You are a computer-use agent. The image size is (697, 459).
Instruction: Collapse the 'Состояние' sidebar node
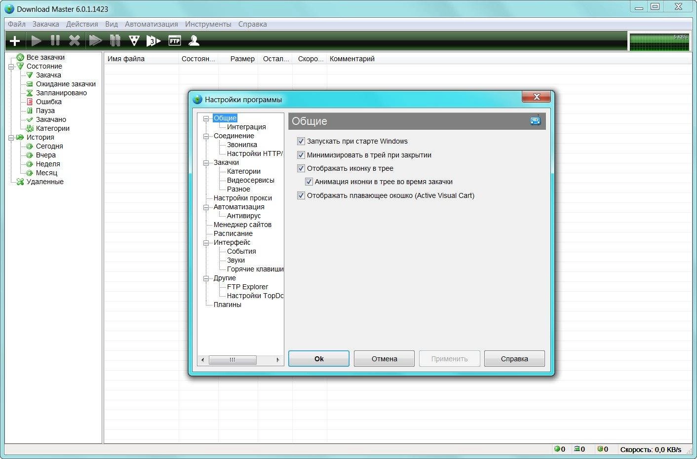click(x=11, y=67)
